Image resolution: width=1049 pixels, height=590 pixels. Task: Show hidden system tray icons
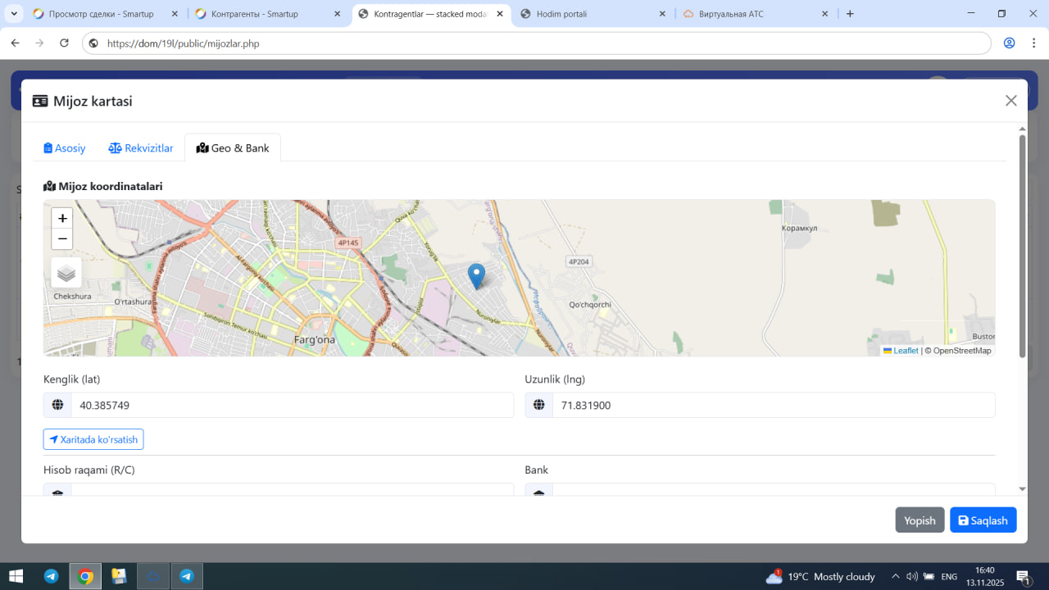point(895,577)
